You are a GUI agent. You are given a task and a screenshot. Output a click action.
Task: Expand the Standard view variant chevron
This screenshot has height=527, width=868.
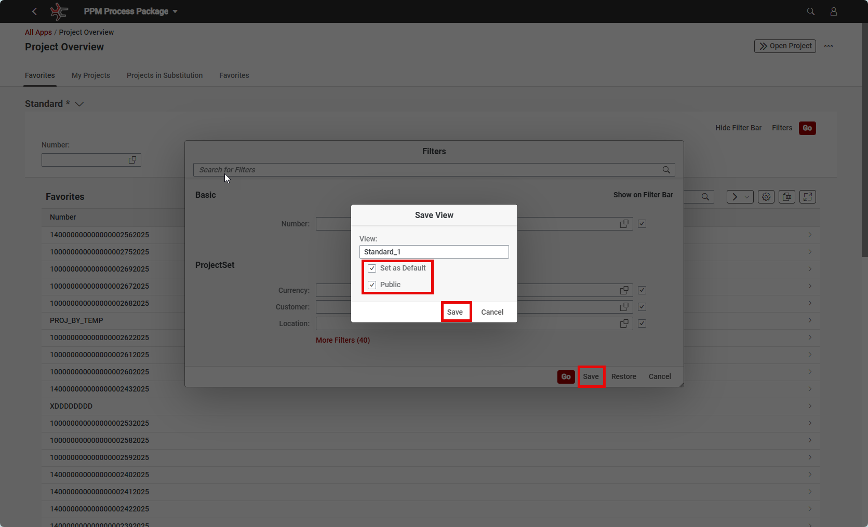click(x=79, y=104)
